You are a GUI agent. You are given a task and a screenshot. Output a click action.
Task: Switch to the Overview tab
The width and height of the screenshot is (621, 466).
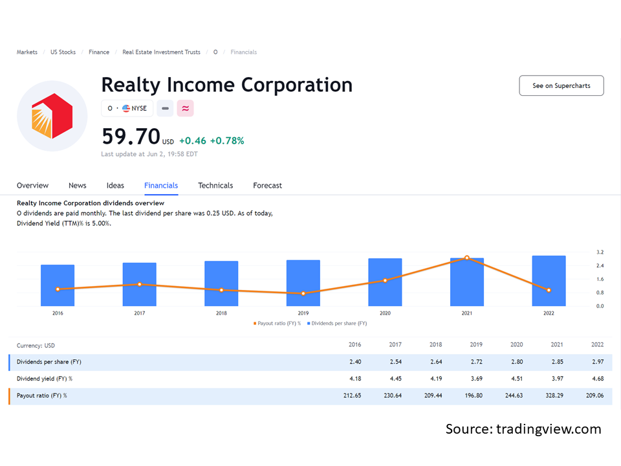coord(32,186)
